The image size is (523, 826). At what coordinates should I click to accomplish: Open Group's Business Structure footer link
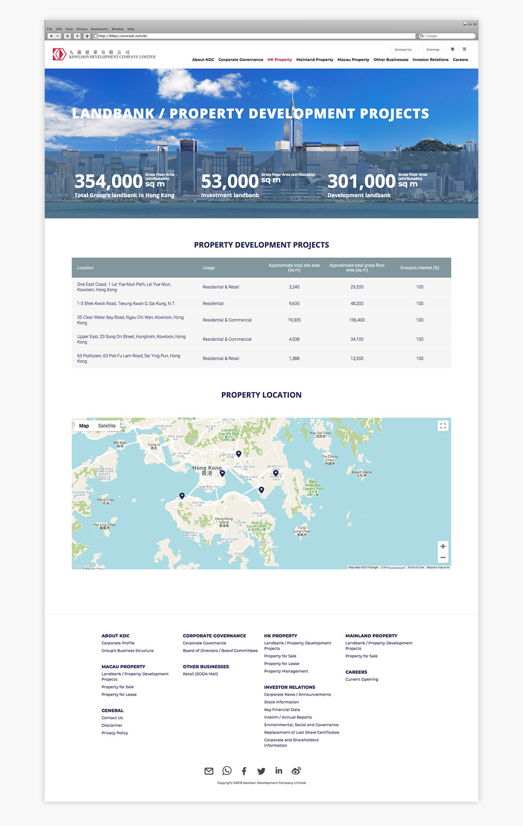(127, 651)
